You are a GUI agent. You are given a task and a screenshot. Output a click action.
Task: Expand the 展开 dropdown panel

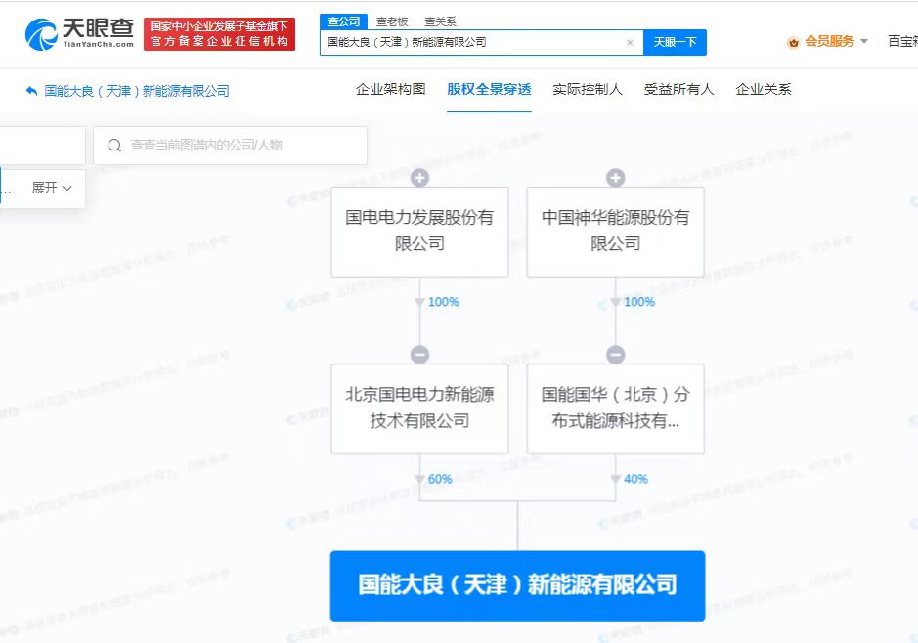tap(52, 188)
